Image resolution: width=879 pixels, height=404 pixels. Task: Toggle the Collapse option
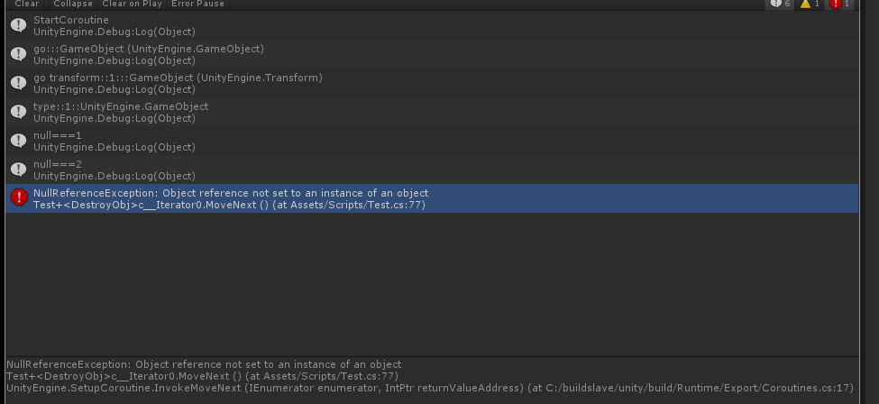(72, 4)
